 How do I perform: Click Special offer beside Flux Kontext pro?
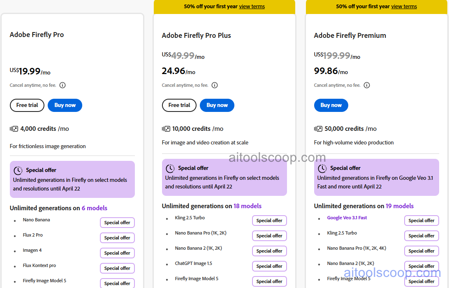(117, 268)
